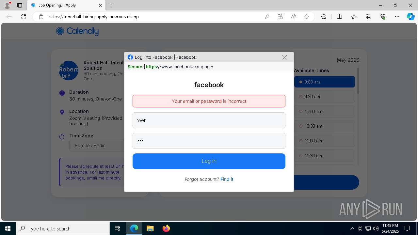418x235 pixels.
Task: Select the 'Job Openings | Apply' tab
Action: pos(66,5)
